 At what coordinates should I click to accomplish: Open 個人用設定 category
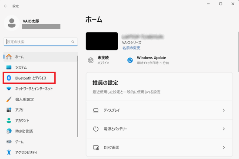(x=40, y=99)
